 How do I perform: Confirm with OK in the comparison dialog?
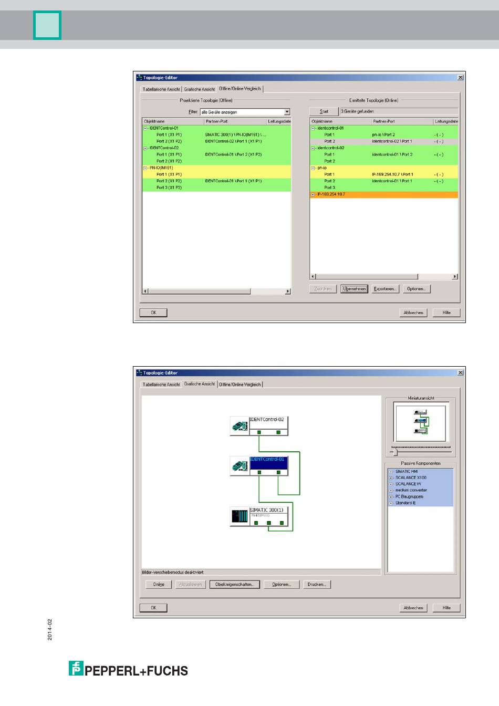tap(153, 313)
